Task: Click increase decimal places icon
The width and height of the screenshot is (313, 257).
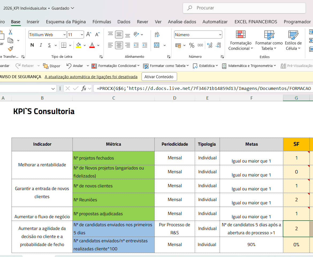Action: (x=209, y=45)
